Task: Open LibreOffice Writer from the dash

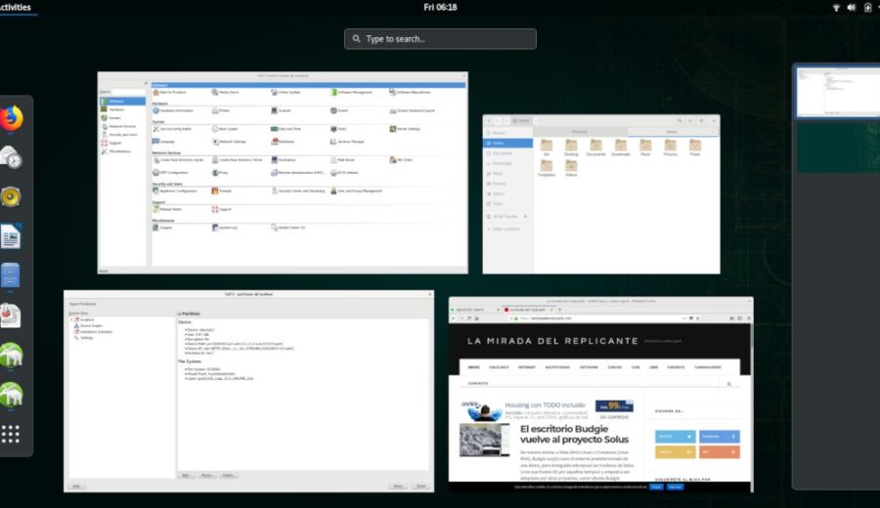Action: [11, 236]
